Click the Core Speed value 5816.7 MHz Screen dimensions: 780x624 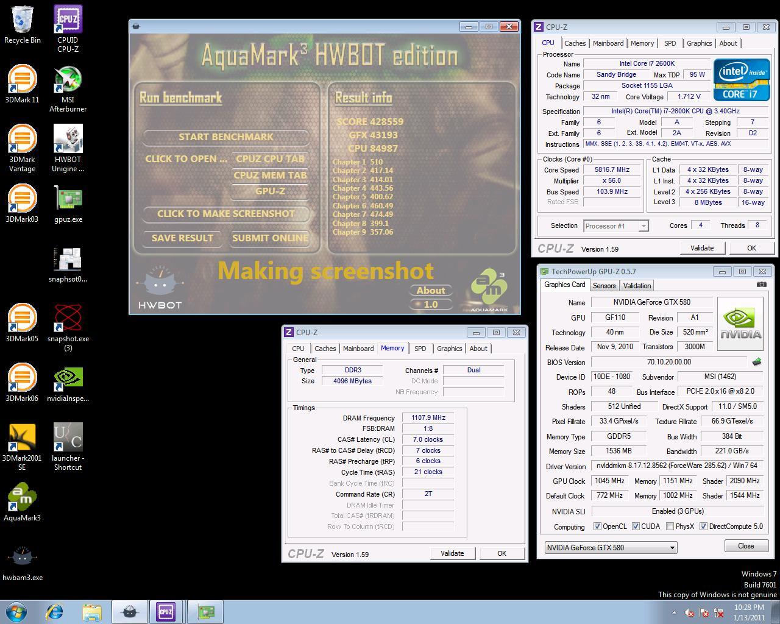click(x=612, y=170)
